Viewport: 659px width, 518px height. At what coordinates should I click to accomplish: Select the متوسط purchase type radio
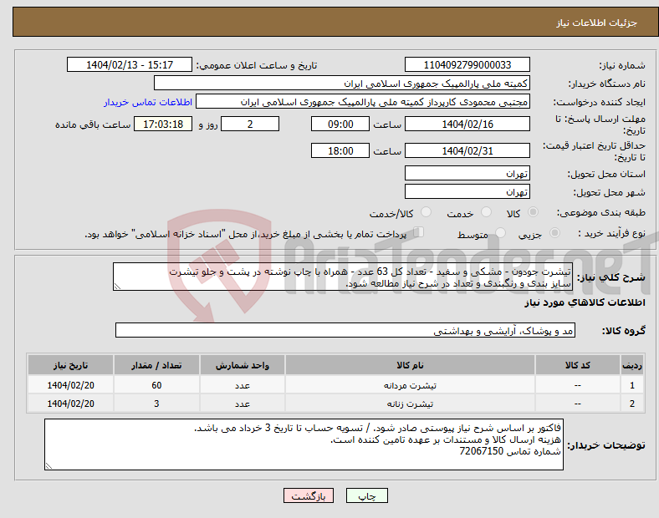click(501, 232)
